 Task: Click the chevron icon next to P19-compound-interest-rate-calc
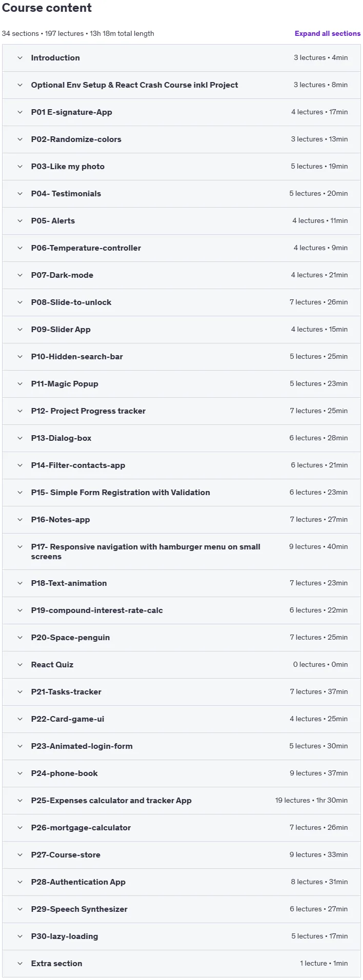[x=20, y=610]
